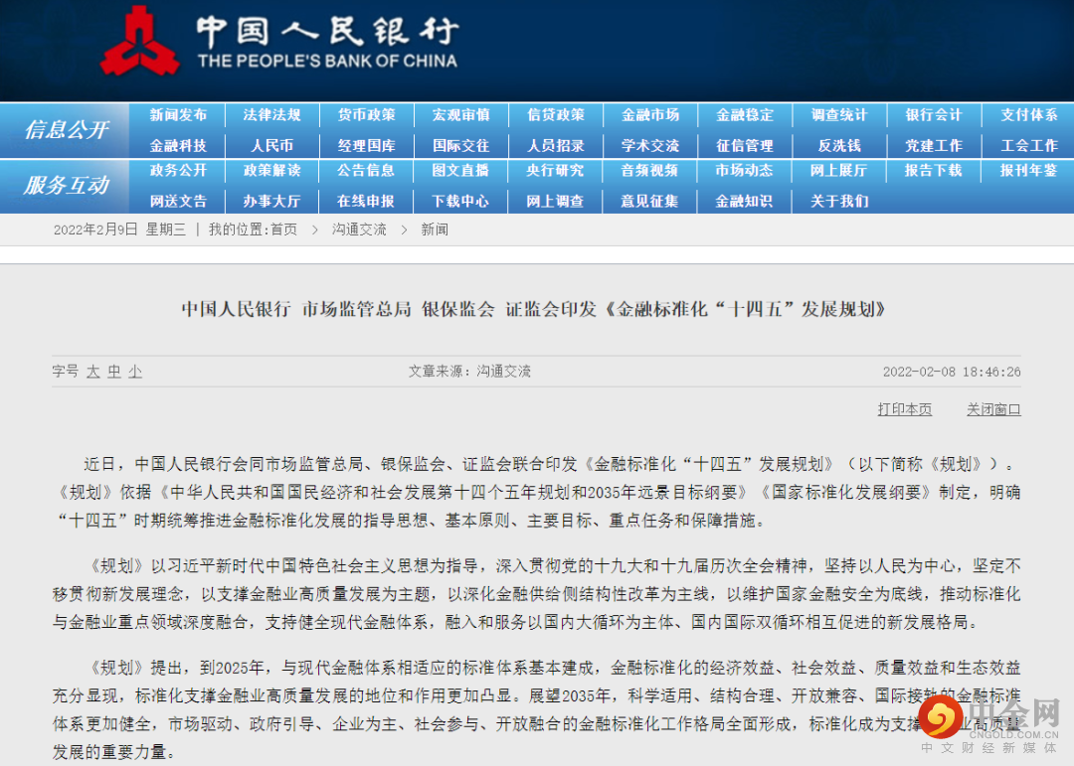Click the 办事大厅 link
Image resolution: width=1074 pixels, height=766 pixels.
271,202
